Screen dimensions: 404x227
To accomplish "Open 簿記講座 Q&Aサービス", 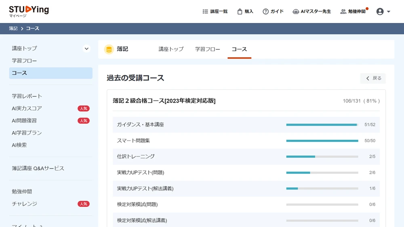I will [38, 168].
